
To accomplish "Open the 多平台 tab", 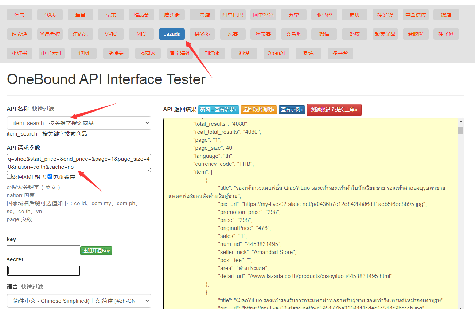I will [340, 53].
